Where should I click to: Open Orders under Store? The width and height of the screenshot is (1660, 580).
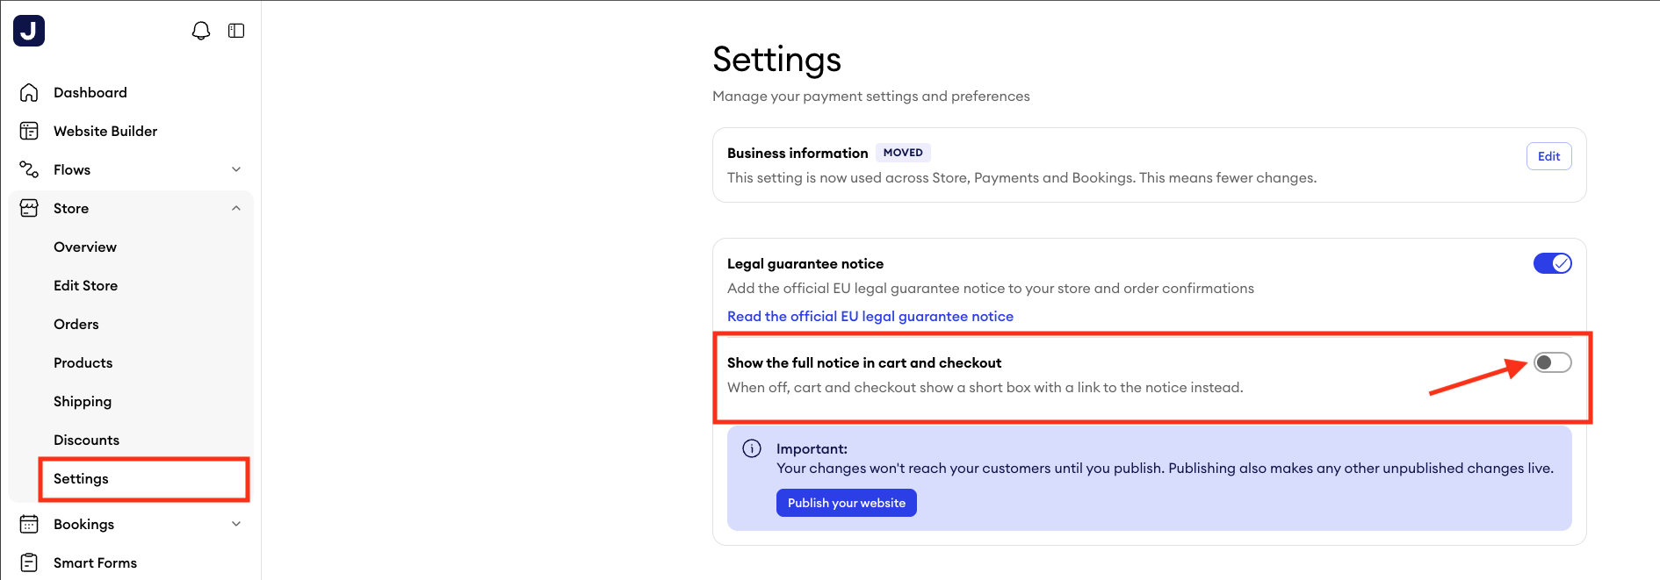click(76, 324)
